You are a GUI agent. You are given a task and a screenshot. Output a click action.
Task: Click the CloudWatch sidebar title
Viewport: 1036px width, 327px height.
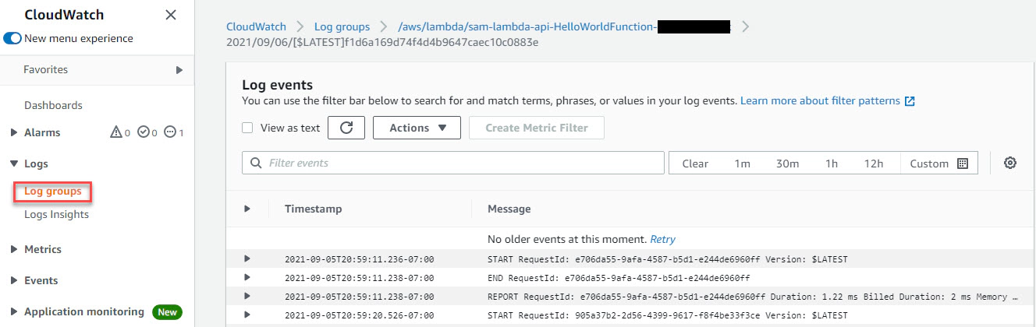64,15
